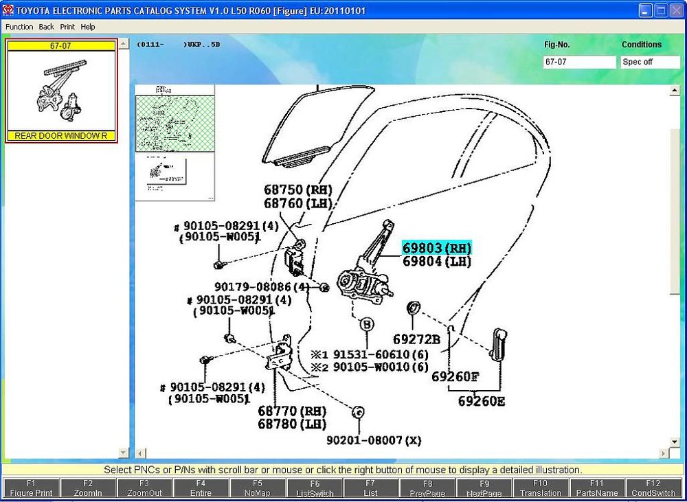
Task: Select the 67-07 rear door window thumbnail
Action: pos(61,91)
